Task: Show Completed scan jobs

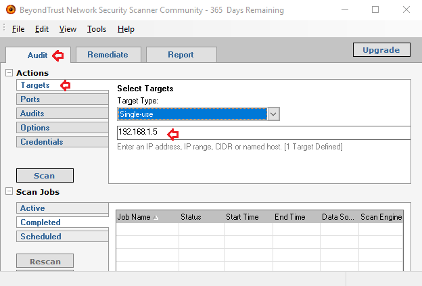Action: (x=62, y=222)
